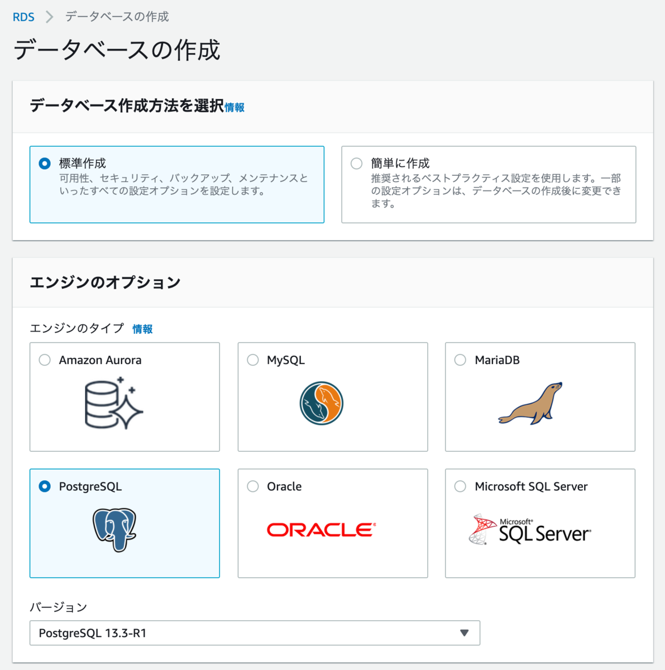Screen dimensions: 665x670
Task: Click the エンジンのオプション heading
Action: pos(105,283)
